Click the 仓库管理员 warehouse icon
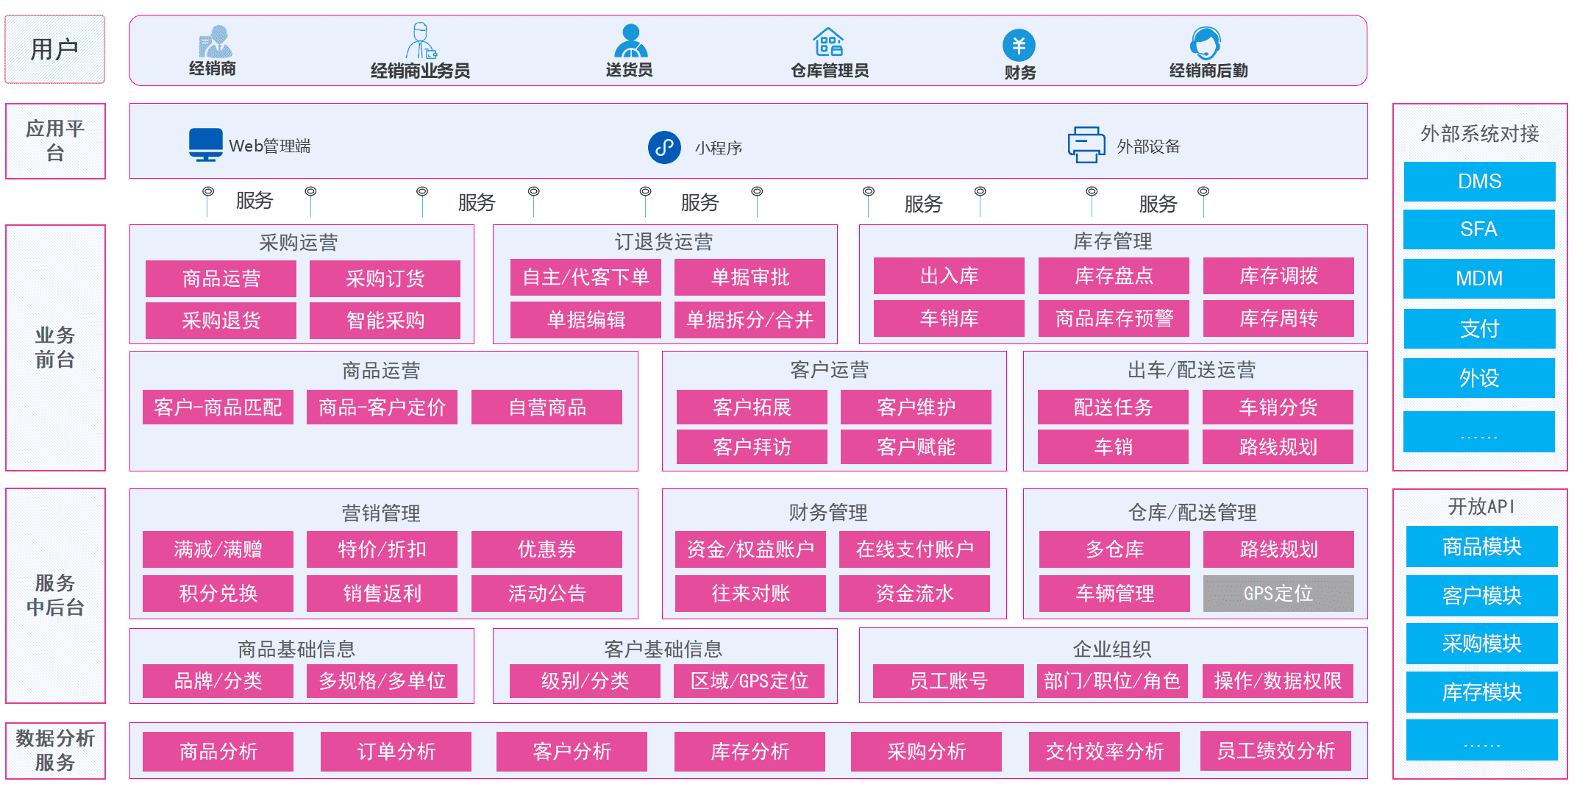The height and width of the screenshot is (787, 1577). pyautogui.click(x=828, y=42)
